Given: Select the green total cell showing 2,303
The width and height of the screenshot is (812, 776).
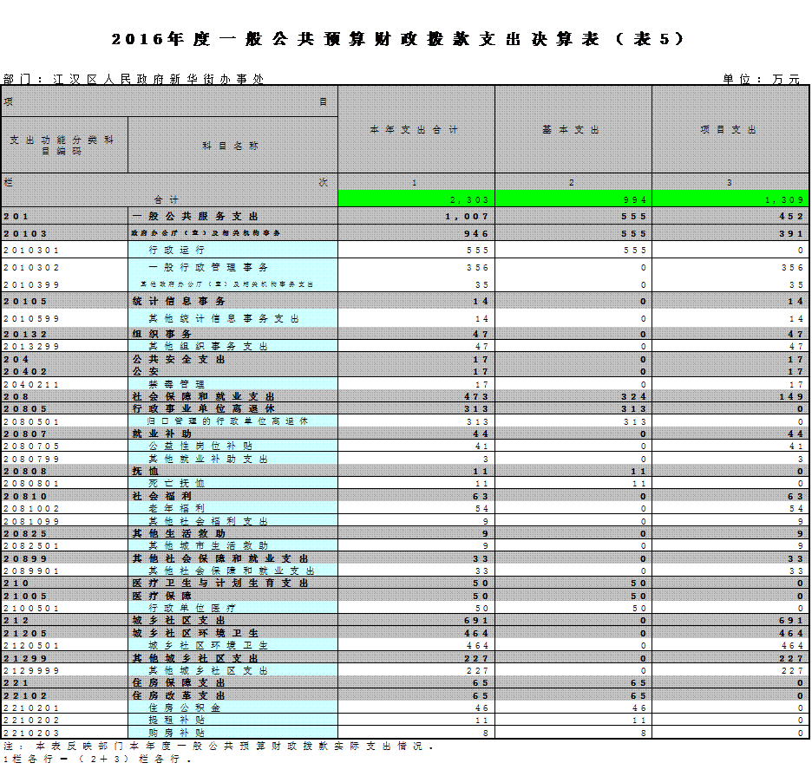Looking at the screenshot, I should (416, 199).
